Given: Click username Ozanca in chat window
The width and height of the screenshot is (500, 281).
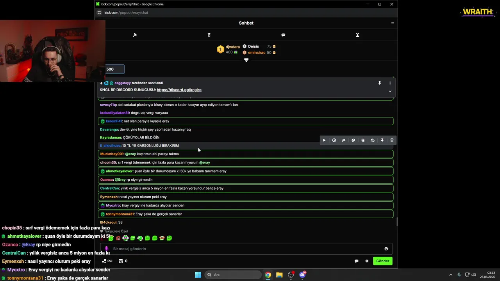Looking at the screenshot, I should point(107,180).
